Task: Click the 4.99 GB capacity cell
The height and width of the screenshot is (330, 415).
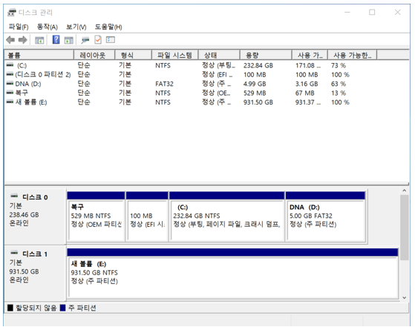Action: click(255, 84)
